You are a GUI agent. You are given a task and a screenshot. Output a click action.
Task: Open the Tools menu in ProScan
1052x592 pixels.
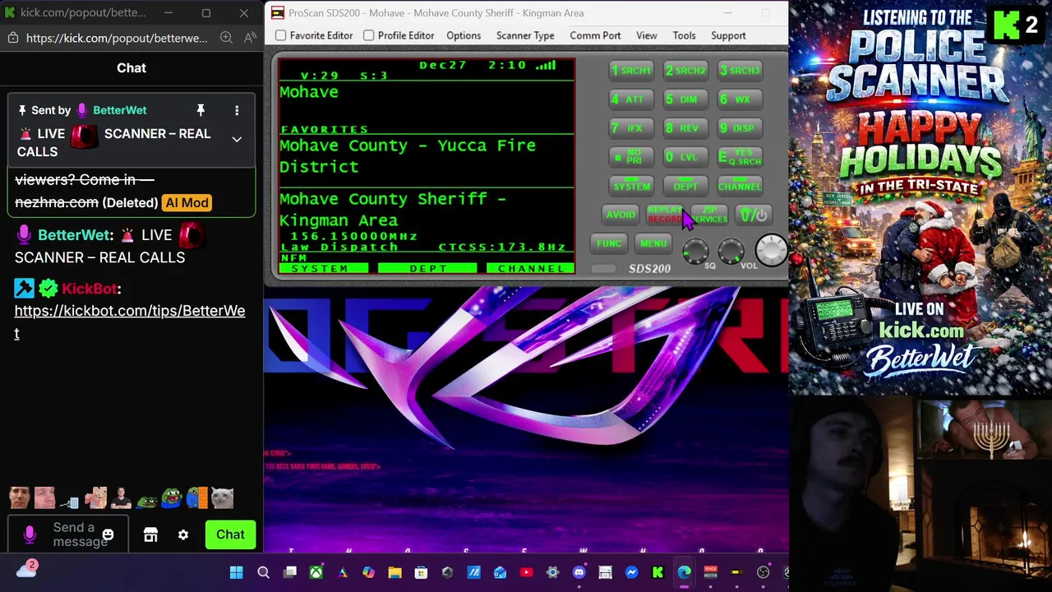pos(684,35)
